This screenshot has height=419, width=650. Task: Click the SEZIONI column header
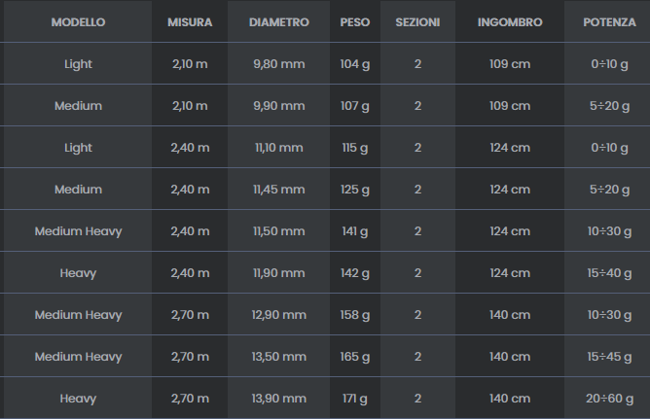point(417,21)
